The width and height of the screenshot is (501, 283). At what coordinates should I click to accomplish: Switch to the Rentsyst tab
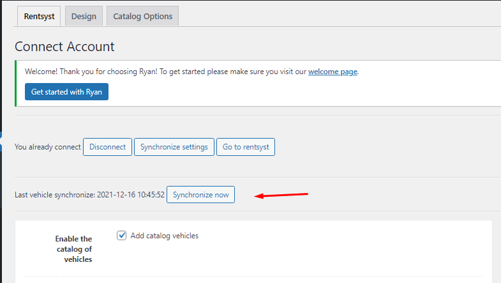(38, 17)
